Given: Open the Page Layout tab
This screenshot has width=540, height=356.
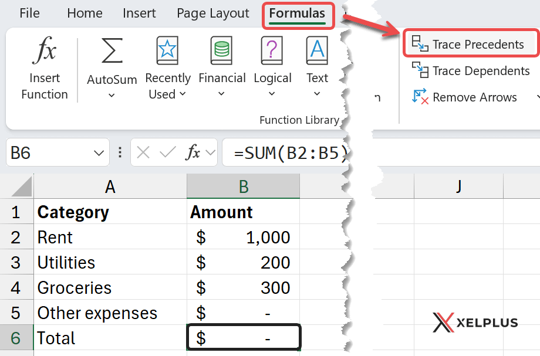Looking at the screenshot, I should [x=212, y=13].
